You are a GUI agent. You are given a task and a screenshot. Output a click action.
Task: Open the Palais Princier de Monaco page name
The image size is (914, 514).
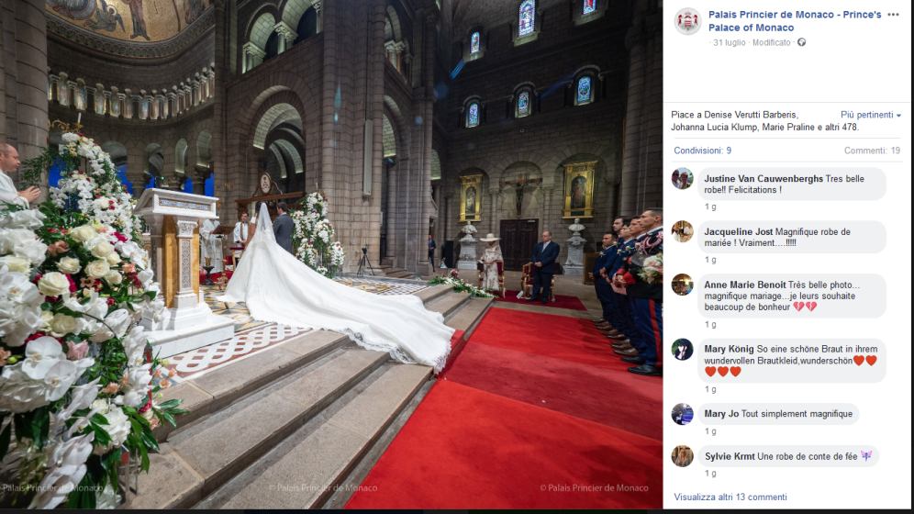click(795, 21)
